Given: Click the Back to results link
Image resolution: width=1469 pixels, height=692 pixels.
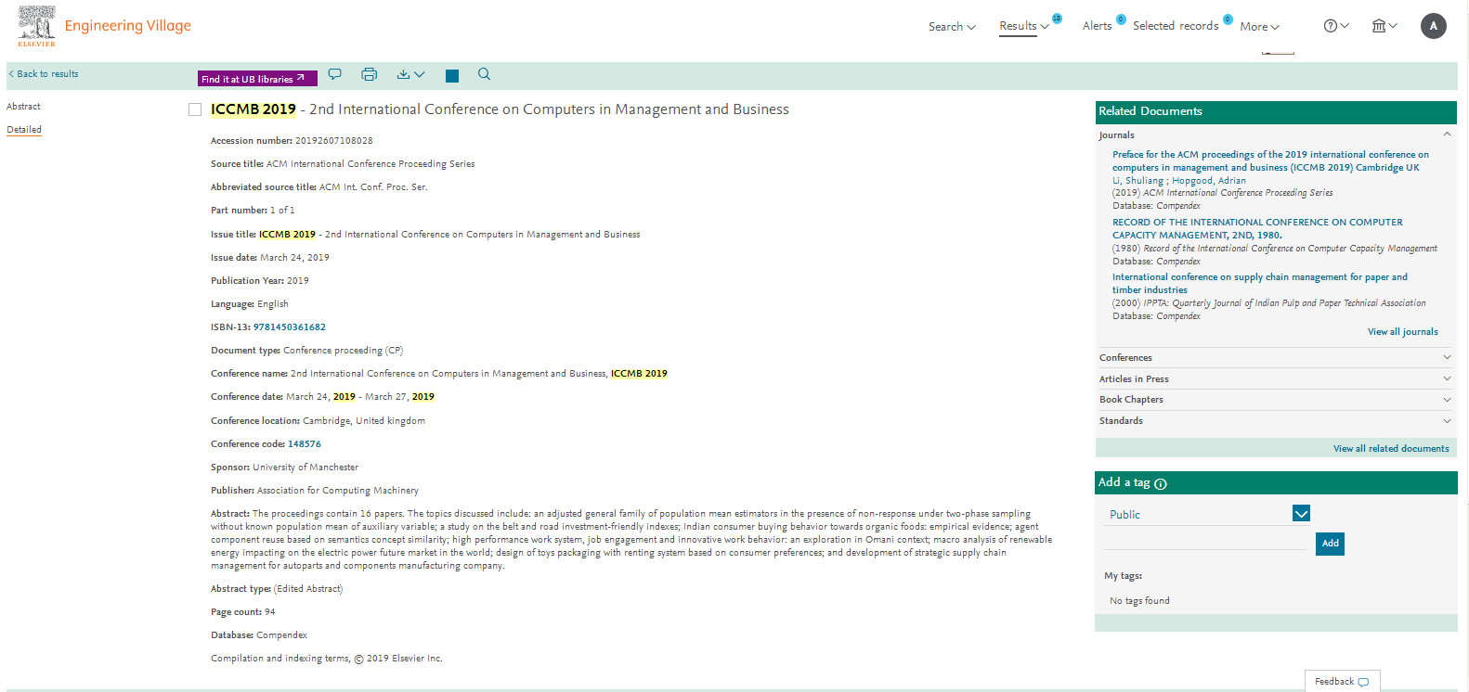Looking at the screenshot, I should (x=44, y=74).
